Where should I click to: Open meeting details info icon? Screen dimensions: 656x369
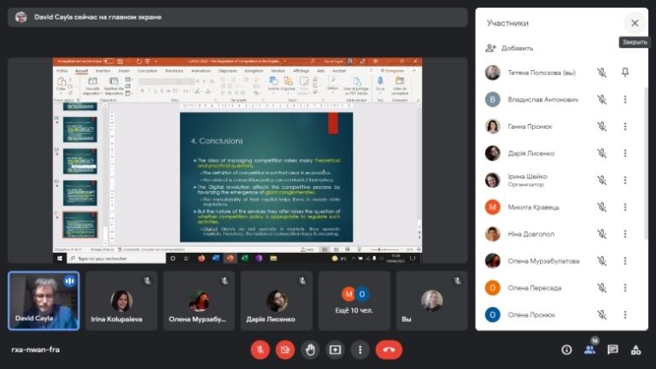[566, 349]
